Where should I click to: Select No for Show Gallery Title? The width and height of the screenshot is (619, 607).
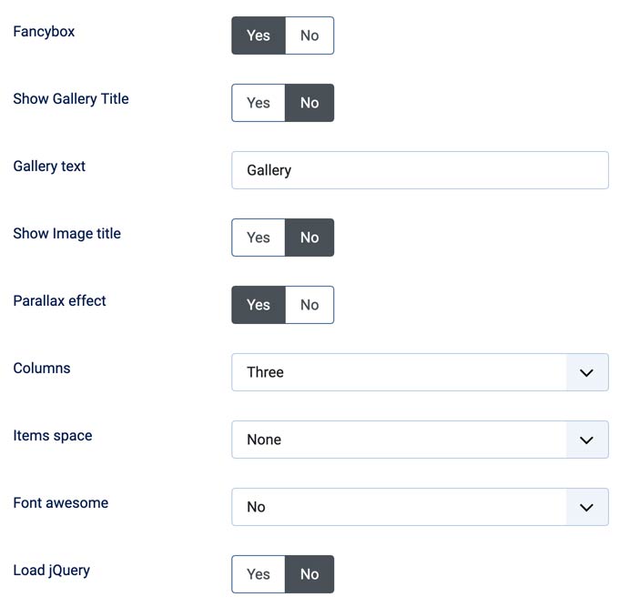309,103
